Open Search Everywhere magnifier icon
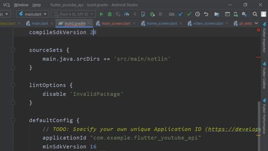 coord(255,14)
